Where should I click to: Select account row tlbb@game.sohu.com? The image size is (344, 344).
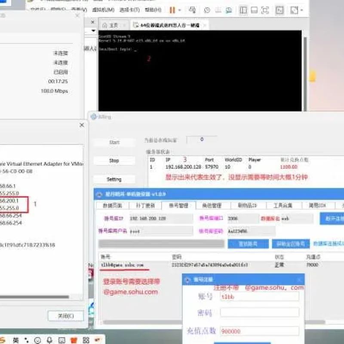221,265
